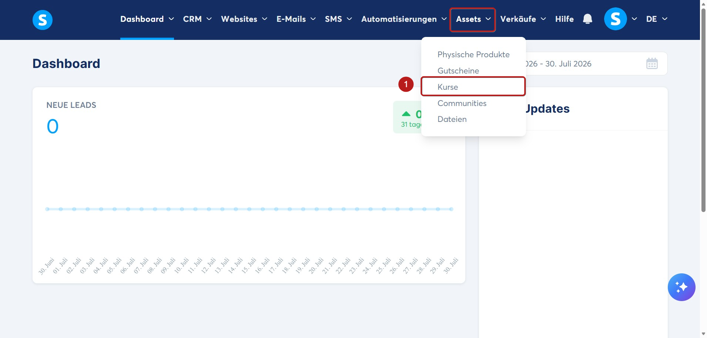Screen dimensions: 707x338
Task: Expand the Websites menu chevron
Action: (x=265, y=19)
